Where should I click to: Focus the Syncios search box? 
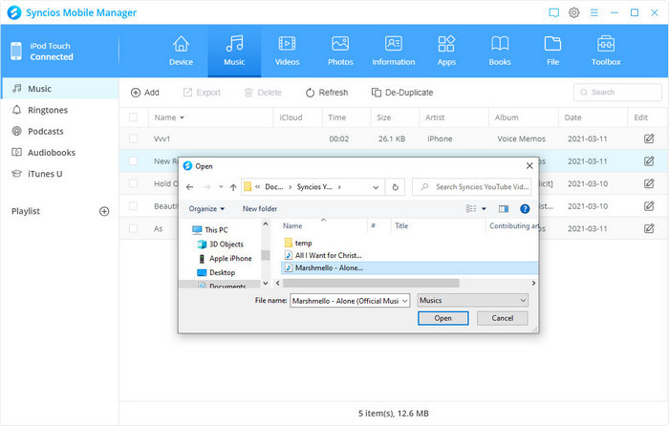(x=617, y=92)
